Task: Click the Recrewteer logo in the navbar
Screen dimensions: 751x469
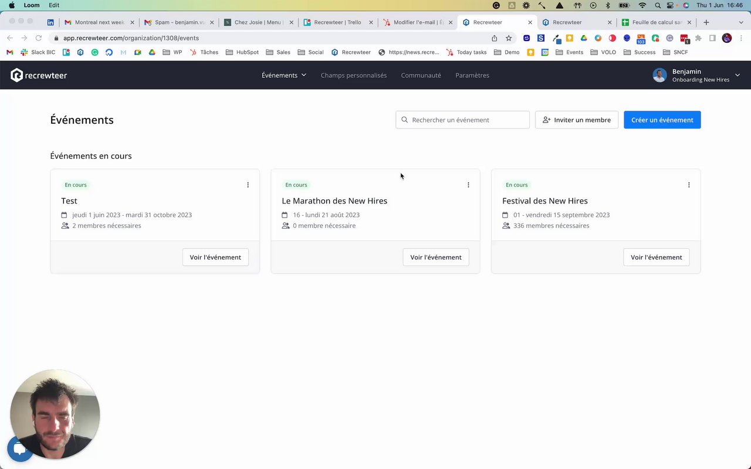Action: point(39,75)
